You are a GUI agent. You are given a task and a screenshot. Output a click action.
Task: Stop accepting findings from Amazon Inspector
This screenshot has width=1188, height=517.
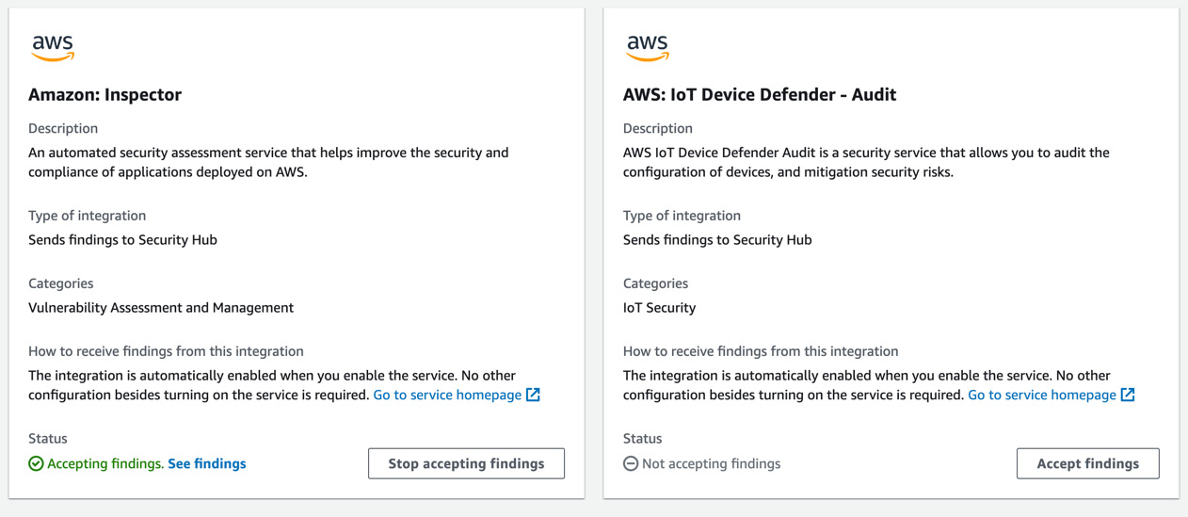[x=466, y=463]
